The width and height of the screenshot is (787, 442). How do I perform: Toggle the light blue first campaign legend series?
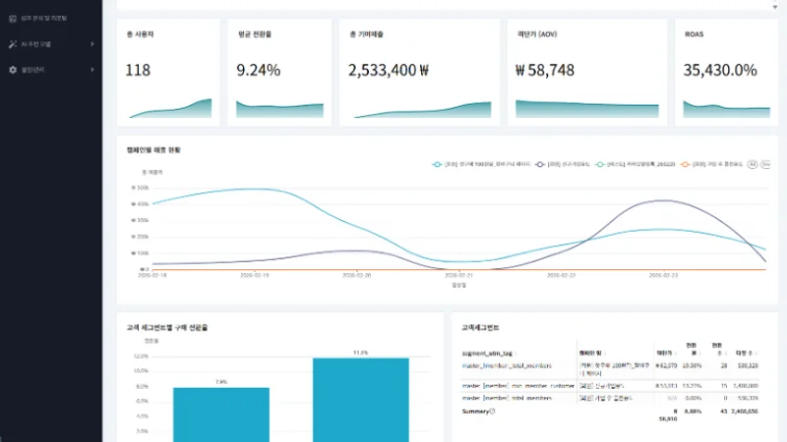point(481,164)
